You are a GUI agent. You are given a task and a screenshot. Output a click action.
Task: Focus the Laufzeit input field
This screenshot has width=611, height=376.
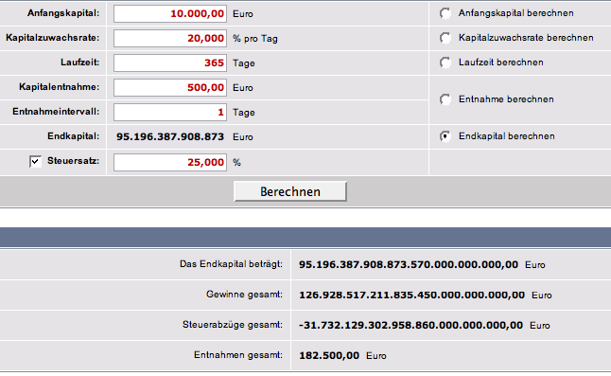point(170,63)
